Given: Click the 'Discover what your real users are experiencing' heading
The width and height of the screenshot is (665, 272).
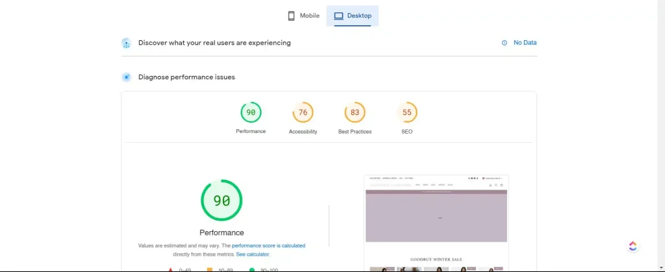Looking at the screenshot, I should pyautogui.click(x=214, y=43).
